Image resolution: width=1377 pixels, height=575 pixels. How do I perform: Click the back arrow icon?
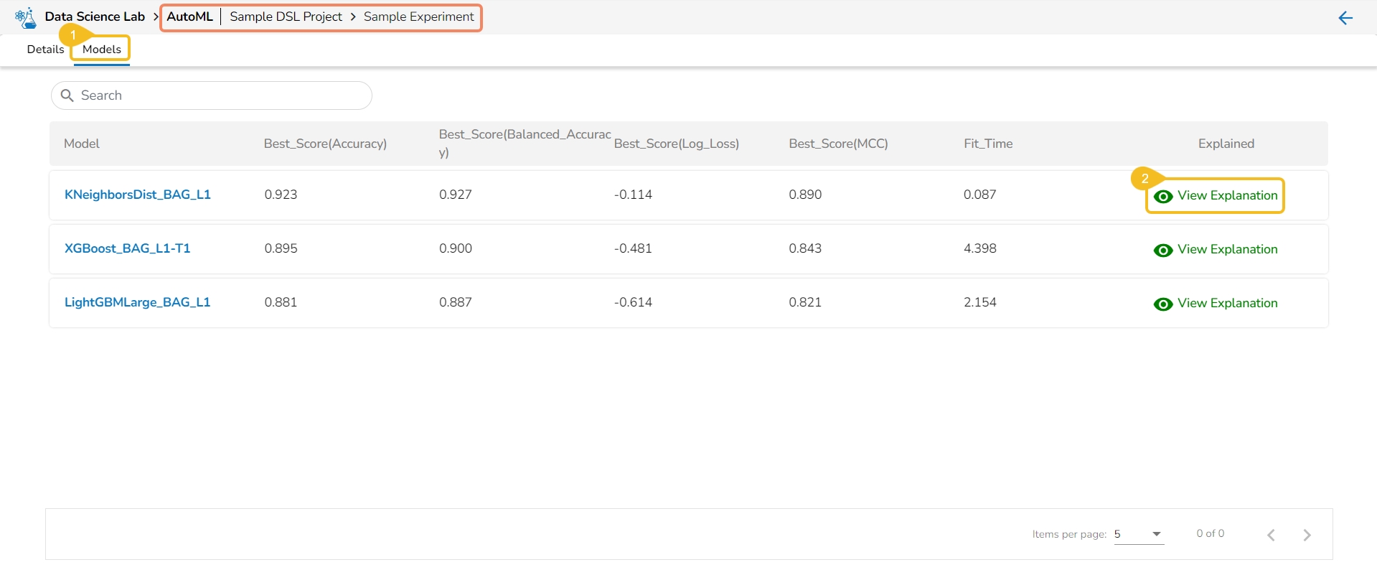(1345, 18)
